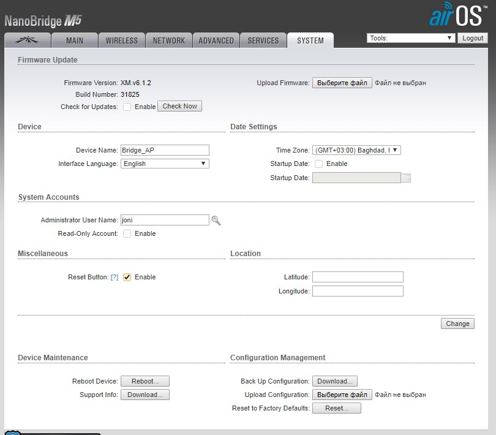Click Reset... to factory defaults
This screenshot has height=435, width=496.
pos(337,408)
